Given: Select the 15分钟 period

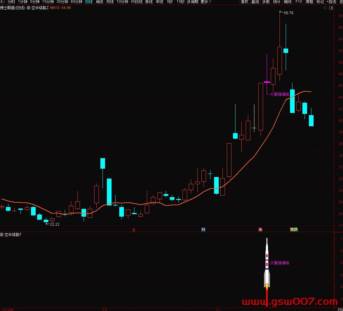Looking at the screenshot, I should [48, 2].
